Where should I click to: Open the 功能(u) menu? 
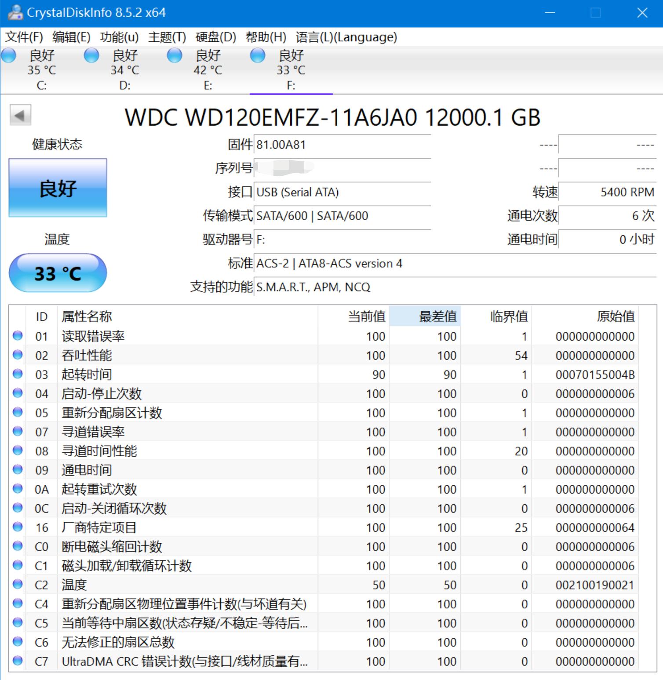118,38
